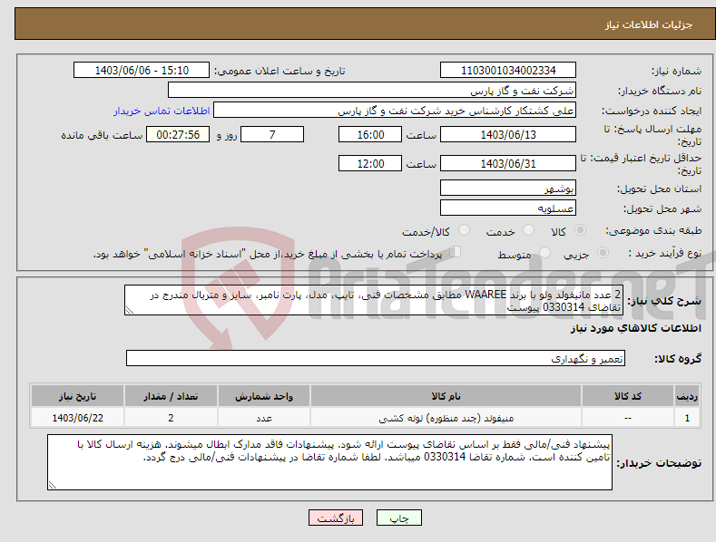
Task: Click the need date cell 1403/06/22
Action: coord(77,418)
